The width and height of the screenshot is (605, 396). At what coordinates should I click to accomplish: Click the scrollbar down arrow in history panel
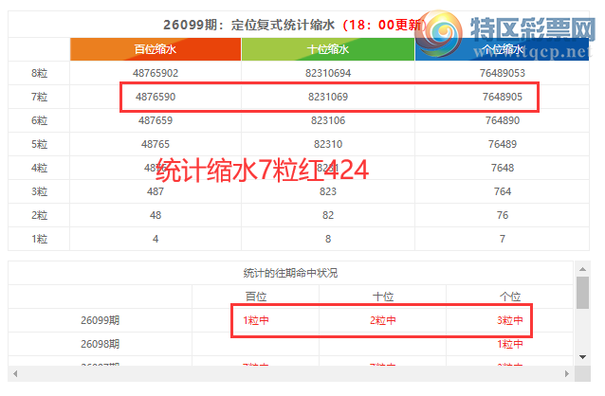582,356
